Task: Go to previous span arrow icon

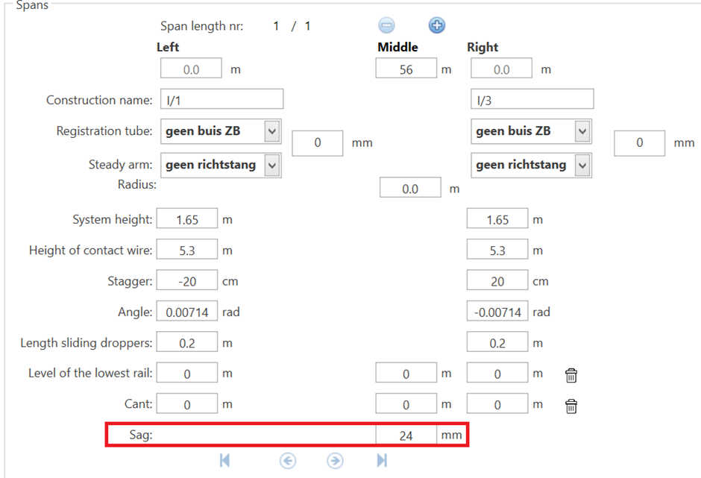Action: click(288, 461)
